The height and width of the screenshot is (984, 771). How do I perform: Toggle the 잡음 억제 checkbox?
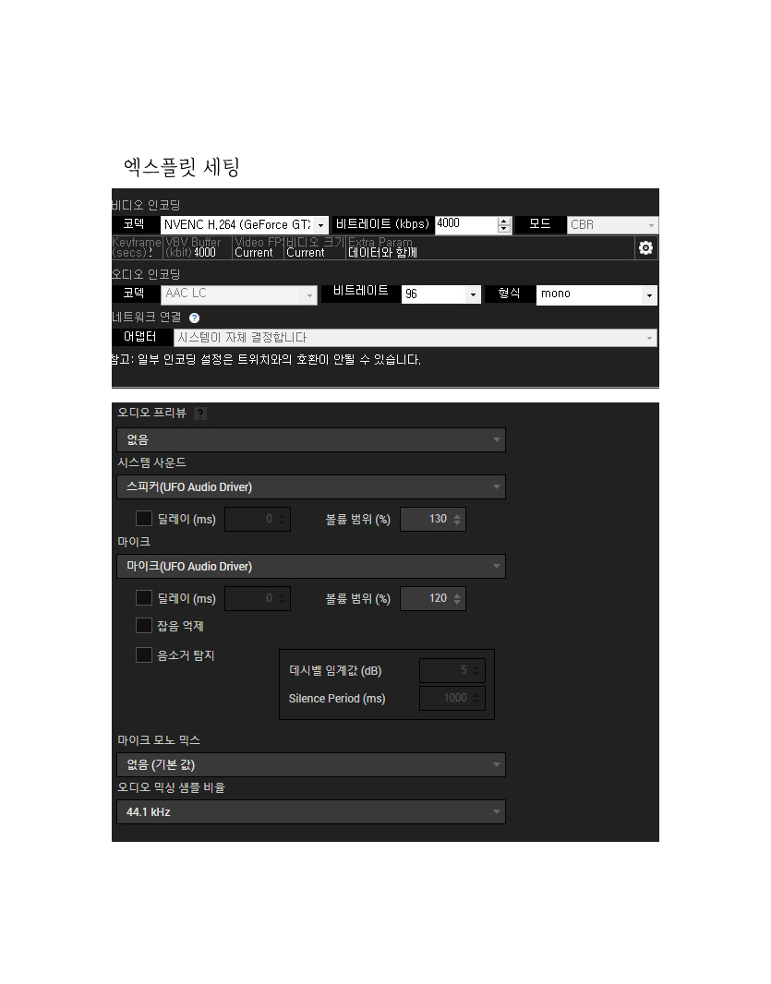click(x=144, y=626)
